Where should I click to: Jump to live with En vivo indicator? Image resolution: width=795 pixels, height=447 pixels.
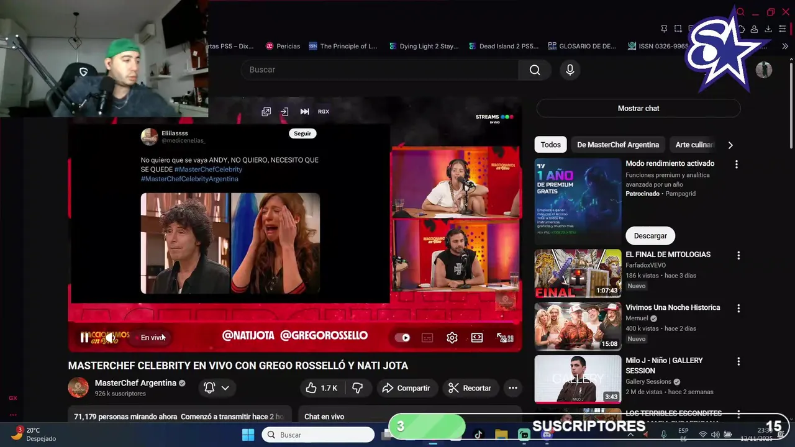pyautogui.click(x=152, y=338)
